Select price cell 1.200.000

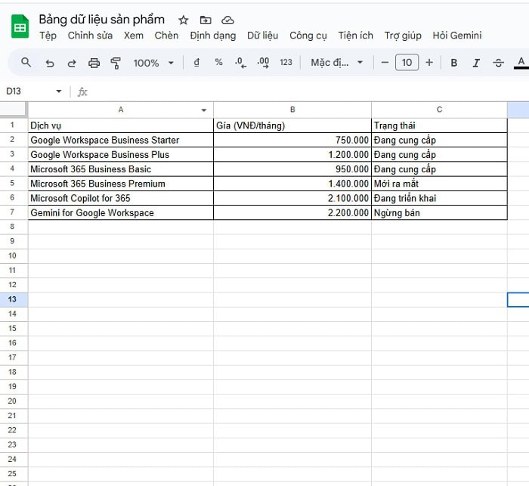[x=292, y=155]
